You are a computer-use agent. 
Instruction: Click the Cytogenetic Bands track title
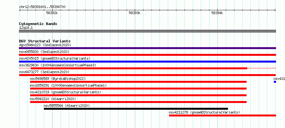(x=38, y=24)
